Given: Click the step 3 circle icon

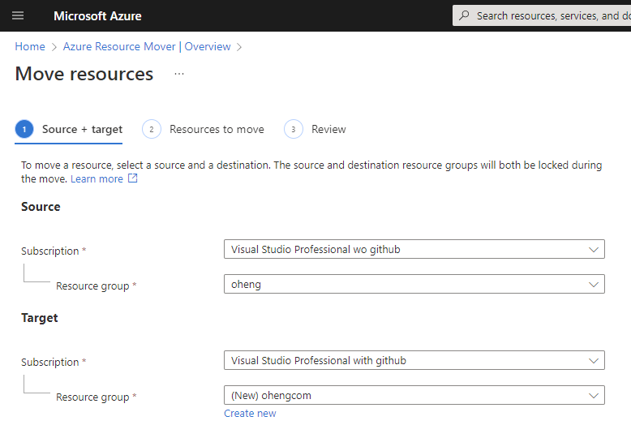Looking at the screenshot, I should pyautogui.click(x=293, y=129).
